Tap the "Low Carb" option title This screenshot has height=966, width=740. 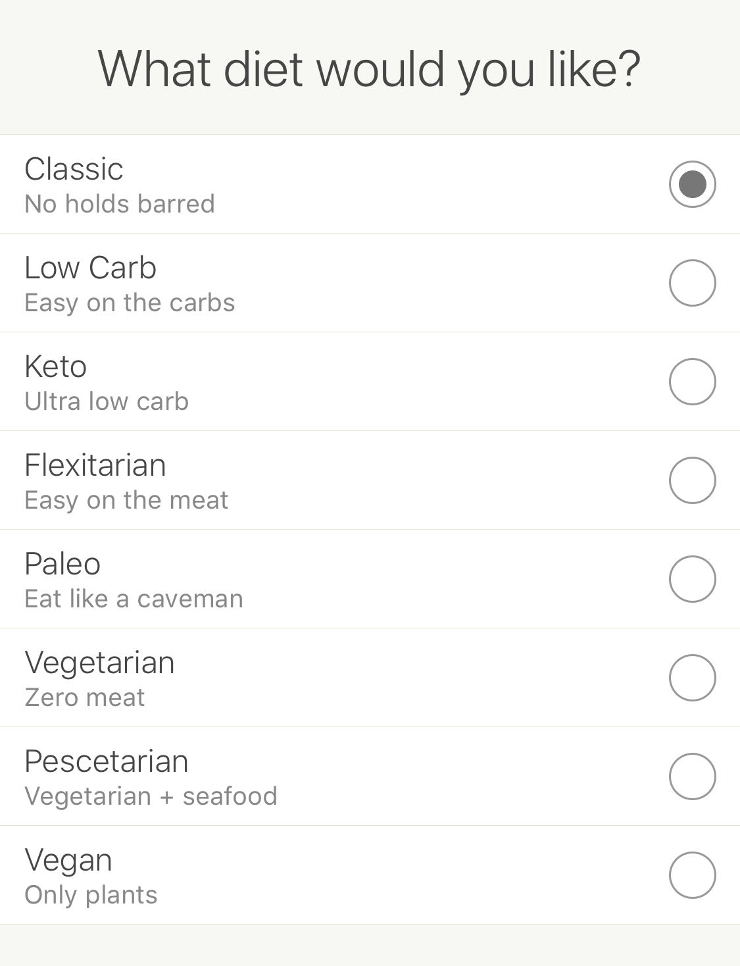click(x=90, y=268)
